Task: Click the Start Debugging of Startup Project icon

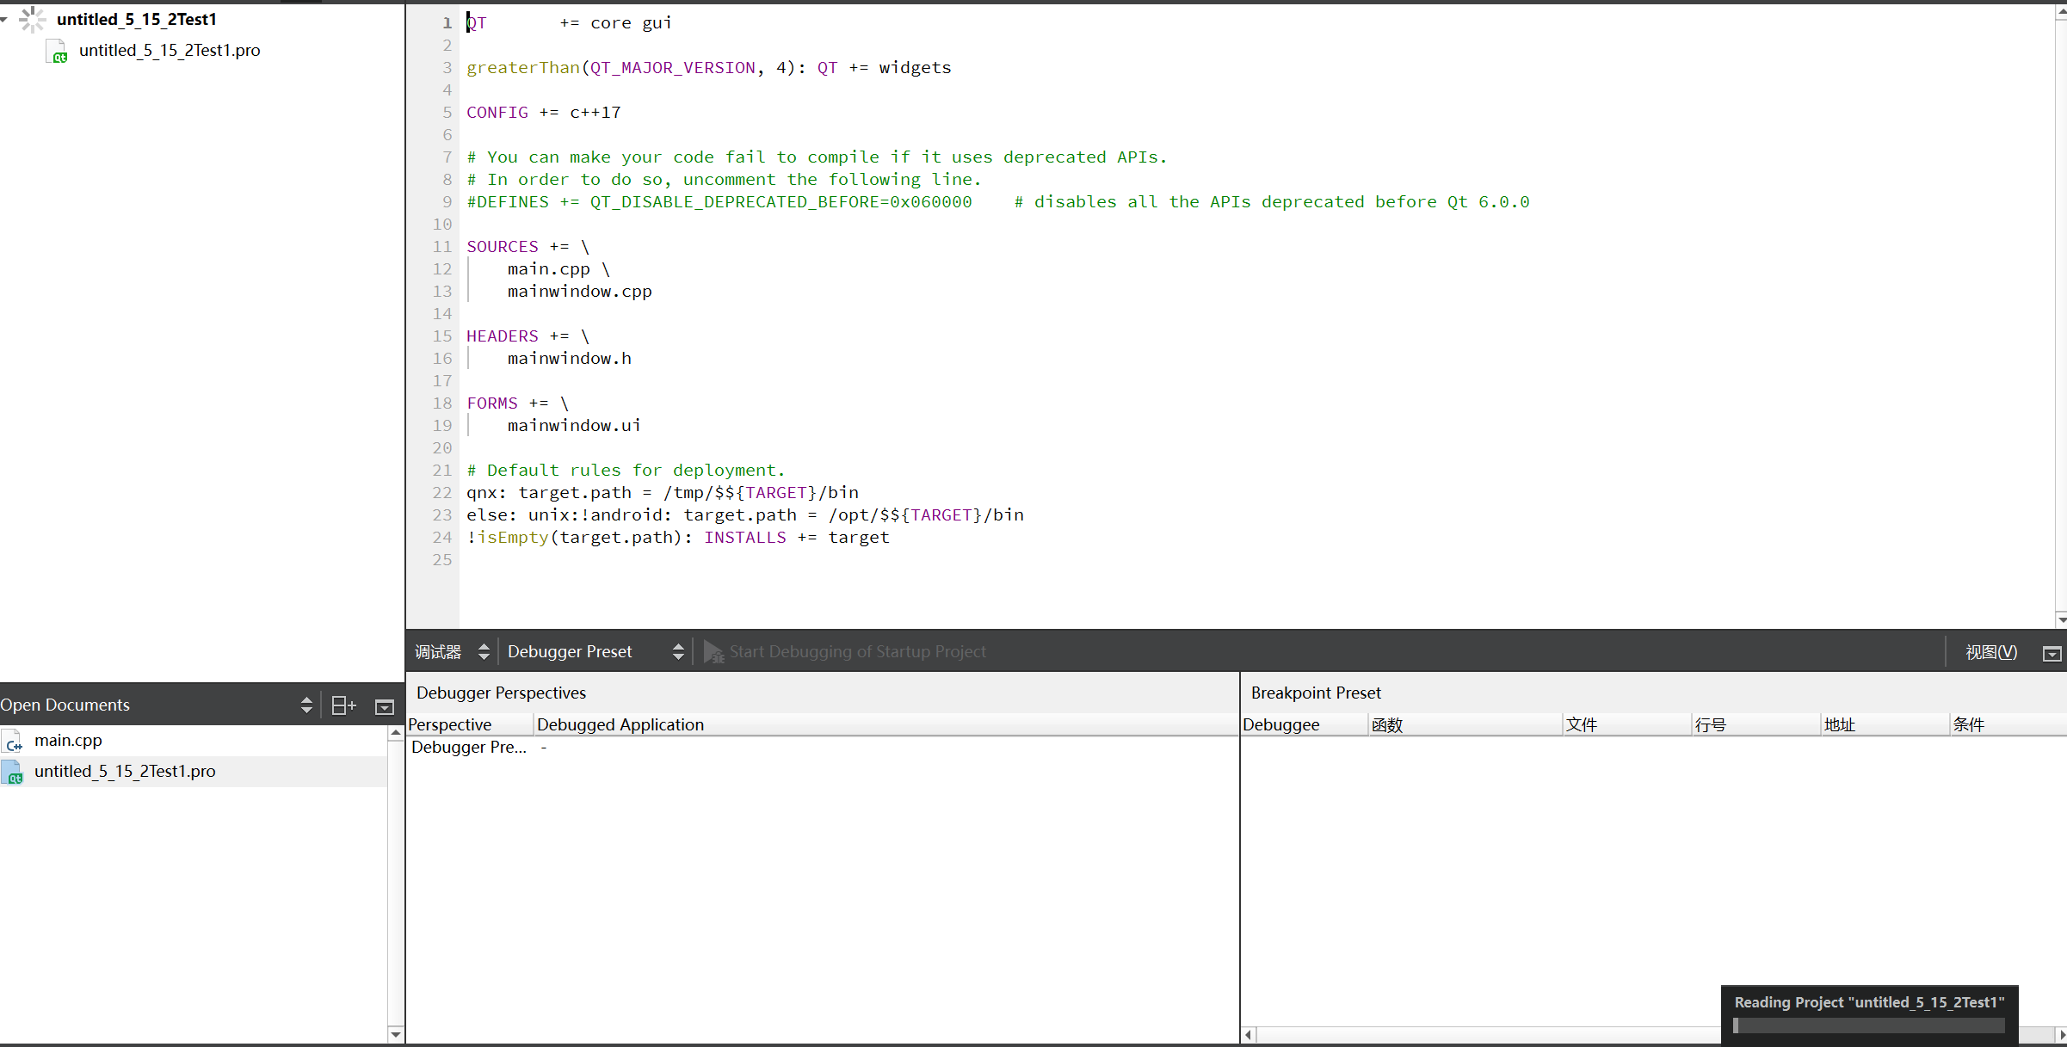Action: click(713, 652)
